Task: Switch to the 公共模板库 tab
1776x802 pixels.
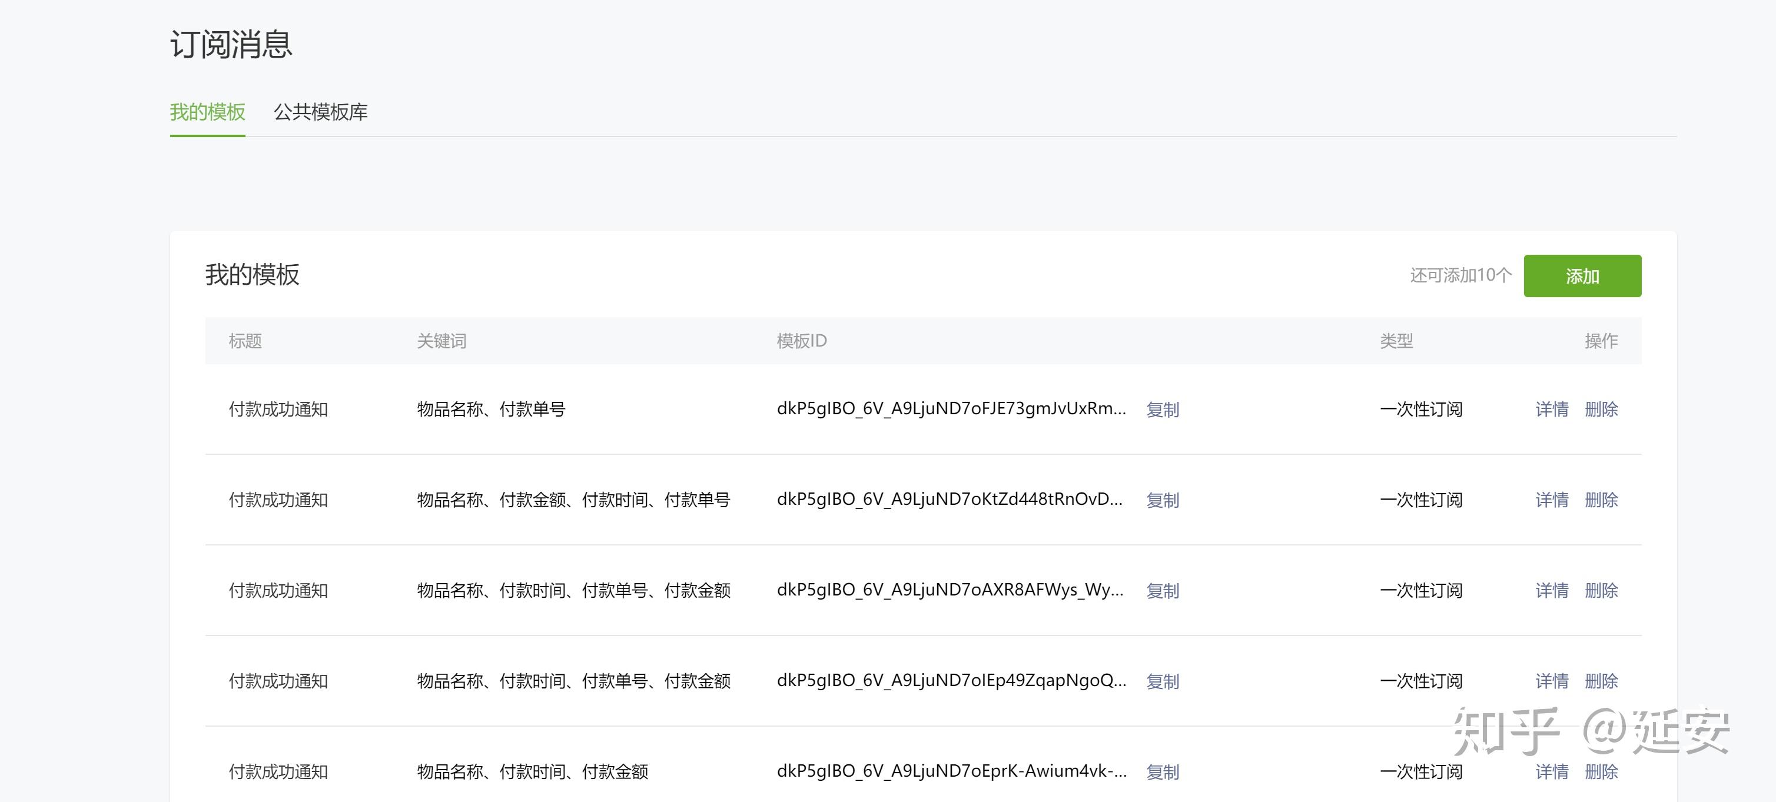Action: click(x=321, y=112)
